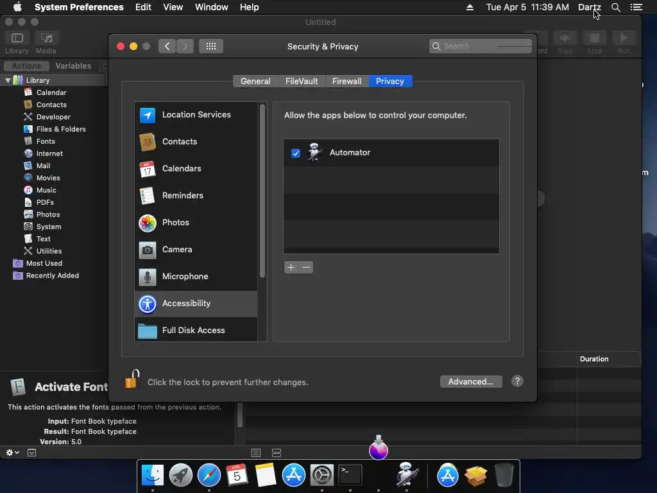
Task: Select Reminders in the privacy list
Action: [196, 195]
